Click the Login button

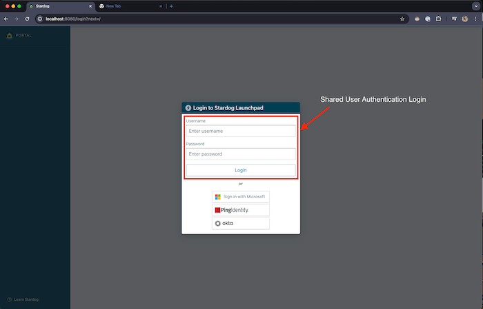pyautogui.click(x=241, y=170)
